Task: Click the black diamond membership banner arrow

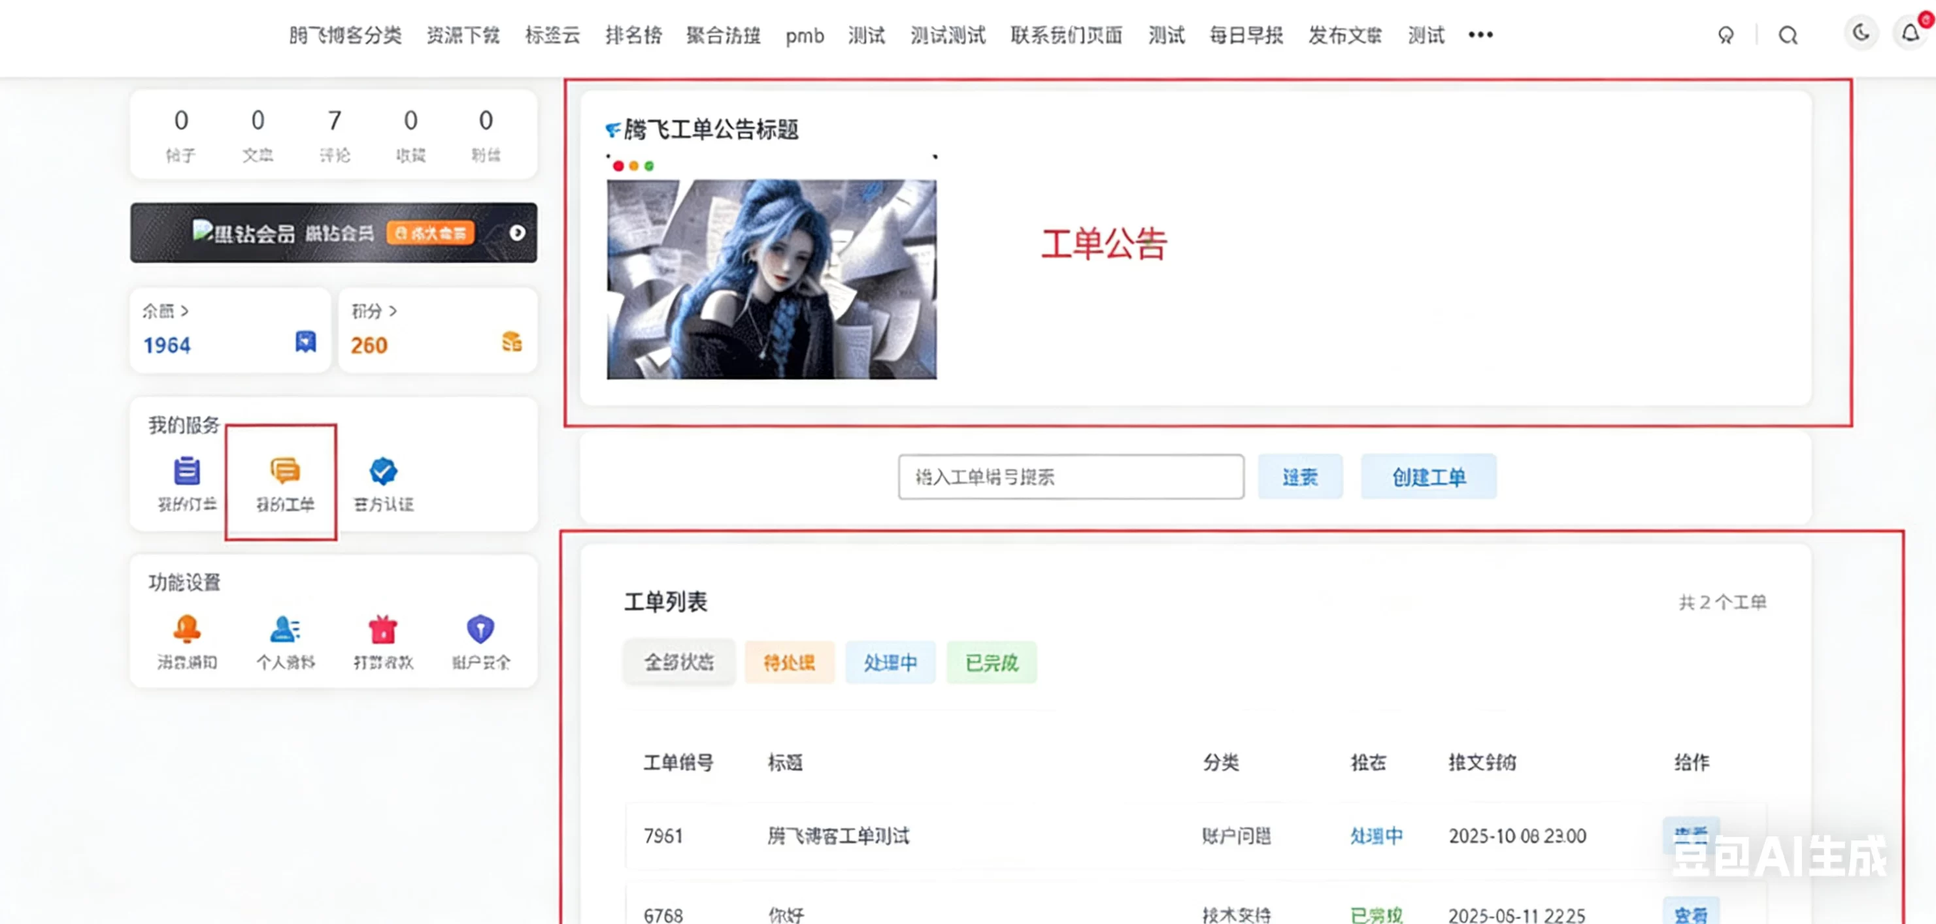Action: (x=517, y=233)
